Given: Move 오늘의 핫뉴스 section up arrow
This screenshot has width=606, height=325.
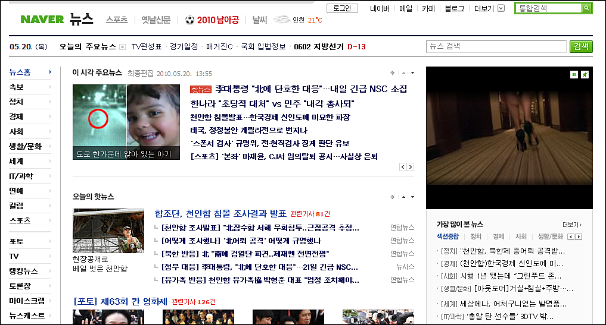Looking at the screenshot, I should pyautogui.click(x=403, y=197).
